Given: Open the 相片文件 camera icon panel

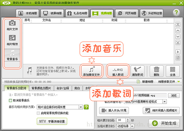Looking at the screenshot, I should coord(12,25).
